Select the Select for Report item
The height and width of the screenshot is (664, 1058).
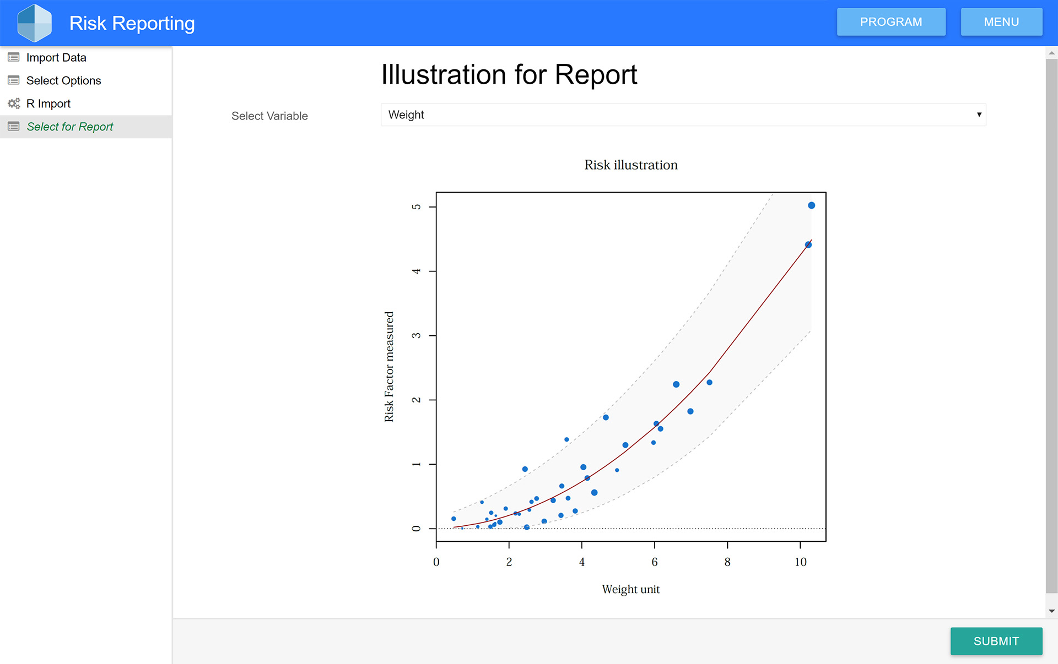70,127
